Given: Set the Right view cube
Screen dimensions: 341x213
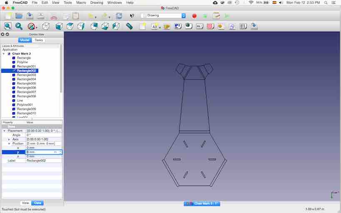Looking at the screenshot, I should [x=81, y=26].
